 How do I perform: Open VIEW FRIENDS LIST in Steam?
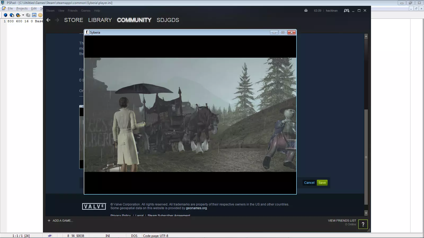pos(342,221)
